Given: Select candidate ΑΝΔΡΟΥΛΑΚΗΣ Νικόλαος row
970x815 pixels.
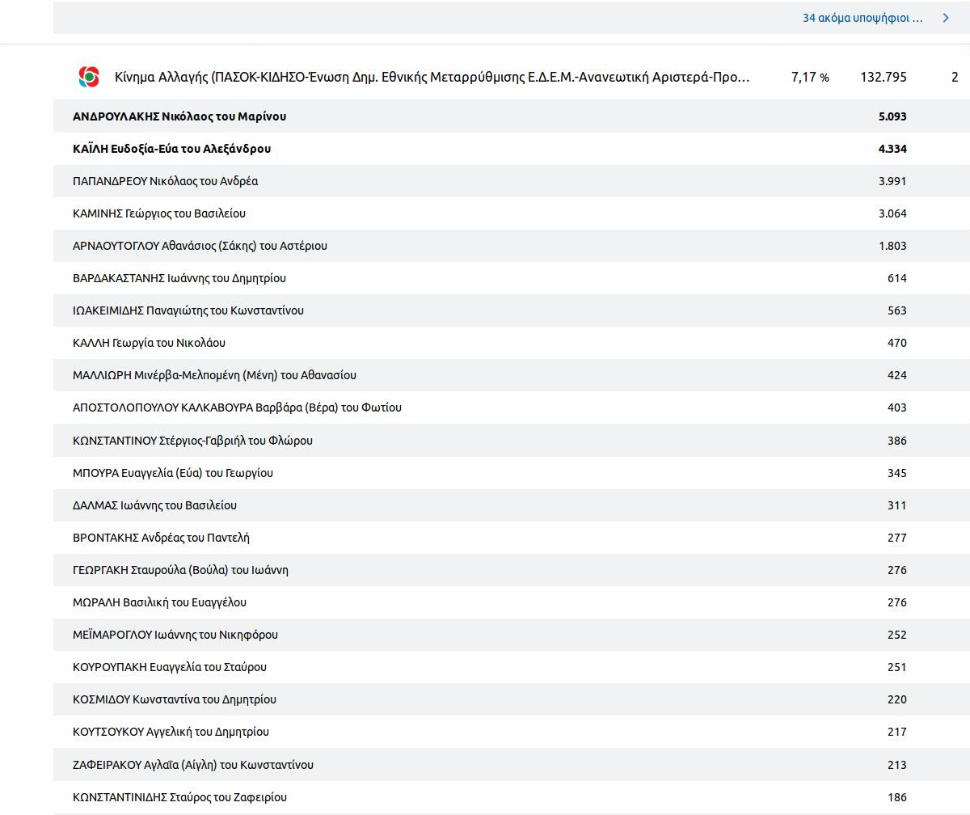Looking at the screenshot, I should [512, 116].
